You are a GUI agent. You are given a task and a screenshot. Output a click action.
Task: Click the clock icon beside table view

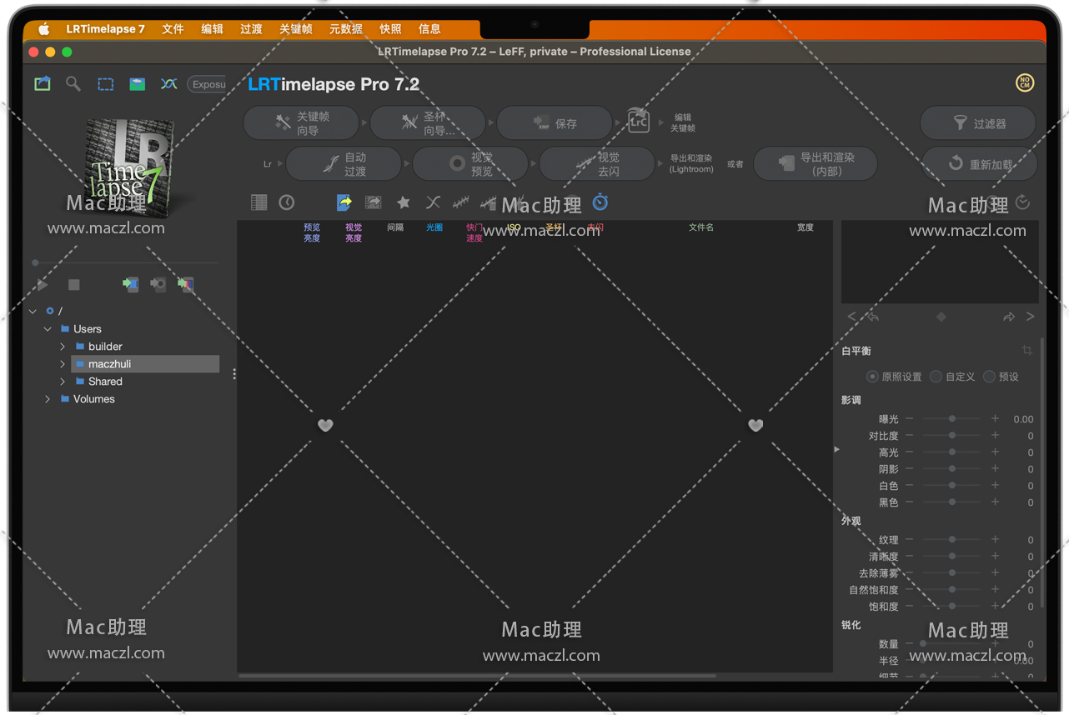[286, 202]
